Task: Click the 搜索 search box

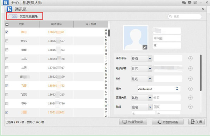Action: (185, 16)
